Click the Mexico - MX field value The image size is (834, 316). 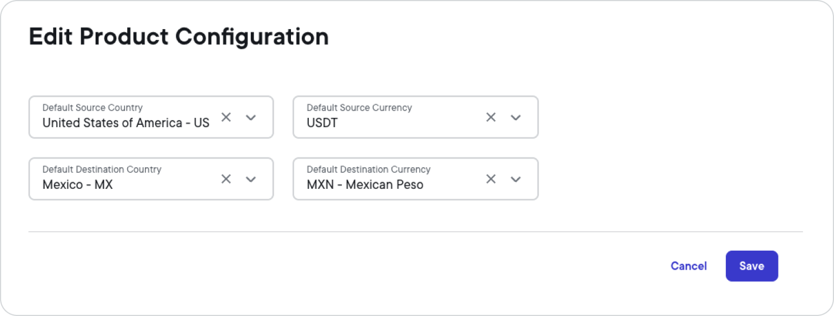pos(77,184)
